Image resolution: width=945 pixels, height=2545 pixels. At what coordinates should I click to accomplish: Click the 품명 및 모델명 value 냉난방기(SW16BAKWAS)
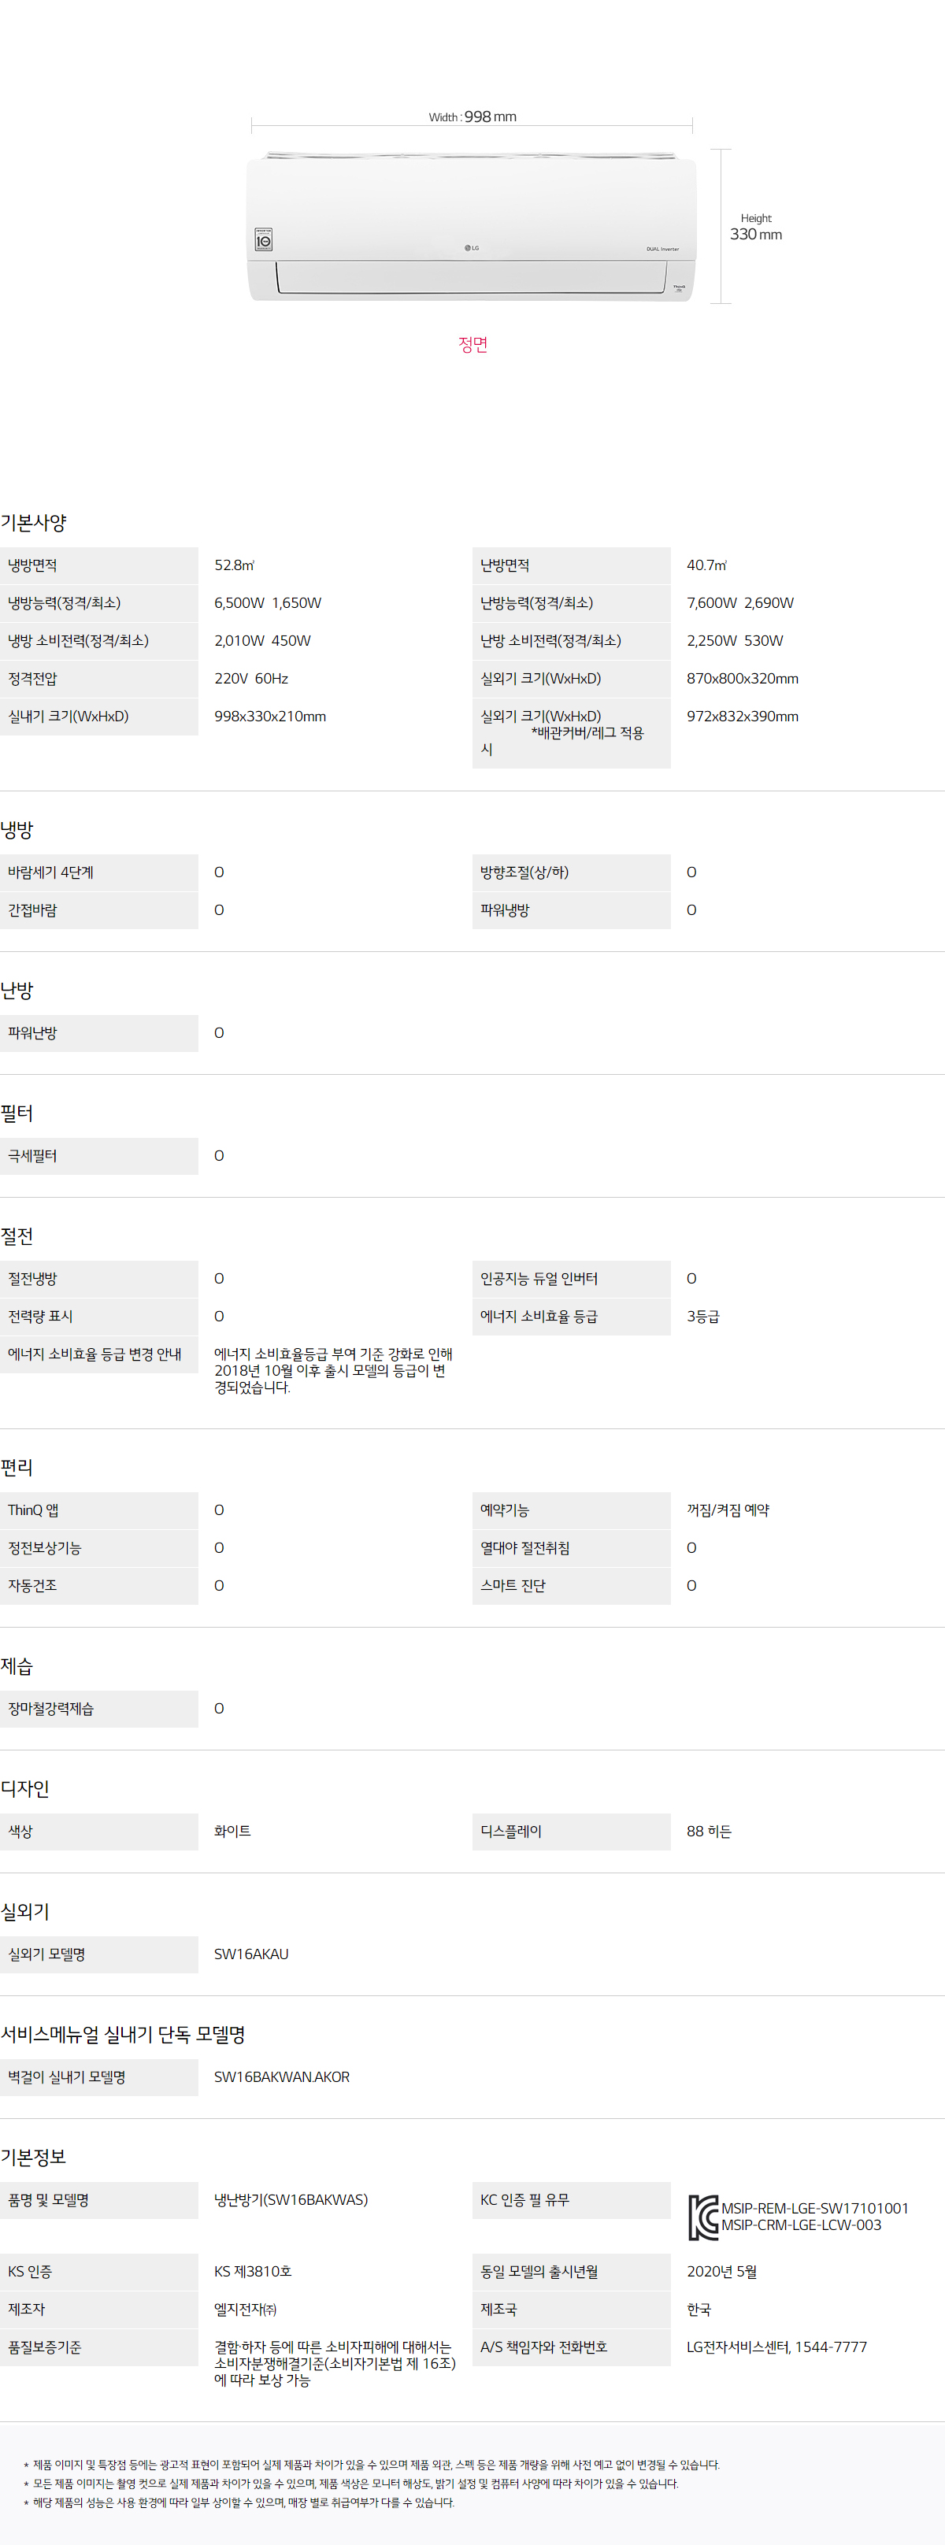(291, 2199)
